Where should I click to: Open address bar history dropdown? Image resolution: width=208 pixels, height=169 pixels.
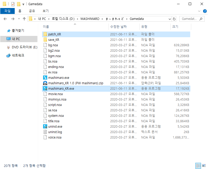(170, 19)
